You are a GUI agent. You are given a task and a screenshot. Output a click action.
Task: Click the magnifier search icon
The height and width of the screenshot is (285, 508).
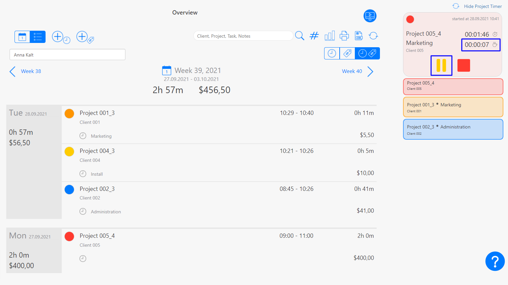point(299,36)
